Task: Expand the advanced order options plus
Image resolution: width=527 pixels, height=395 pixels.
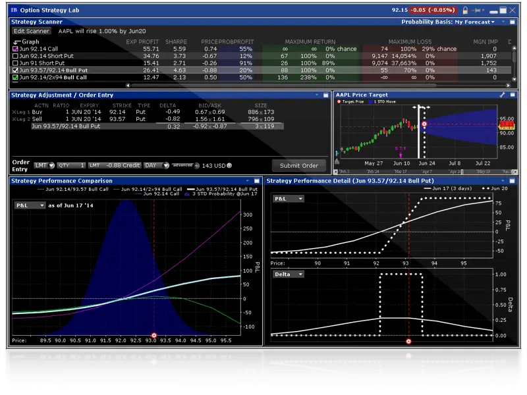Action: tap(196, 166)
